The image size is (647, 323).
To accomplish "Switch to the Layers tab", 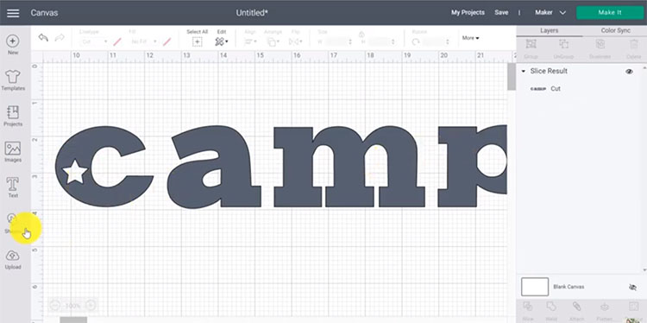I will point(550,30).
